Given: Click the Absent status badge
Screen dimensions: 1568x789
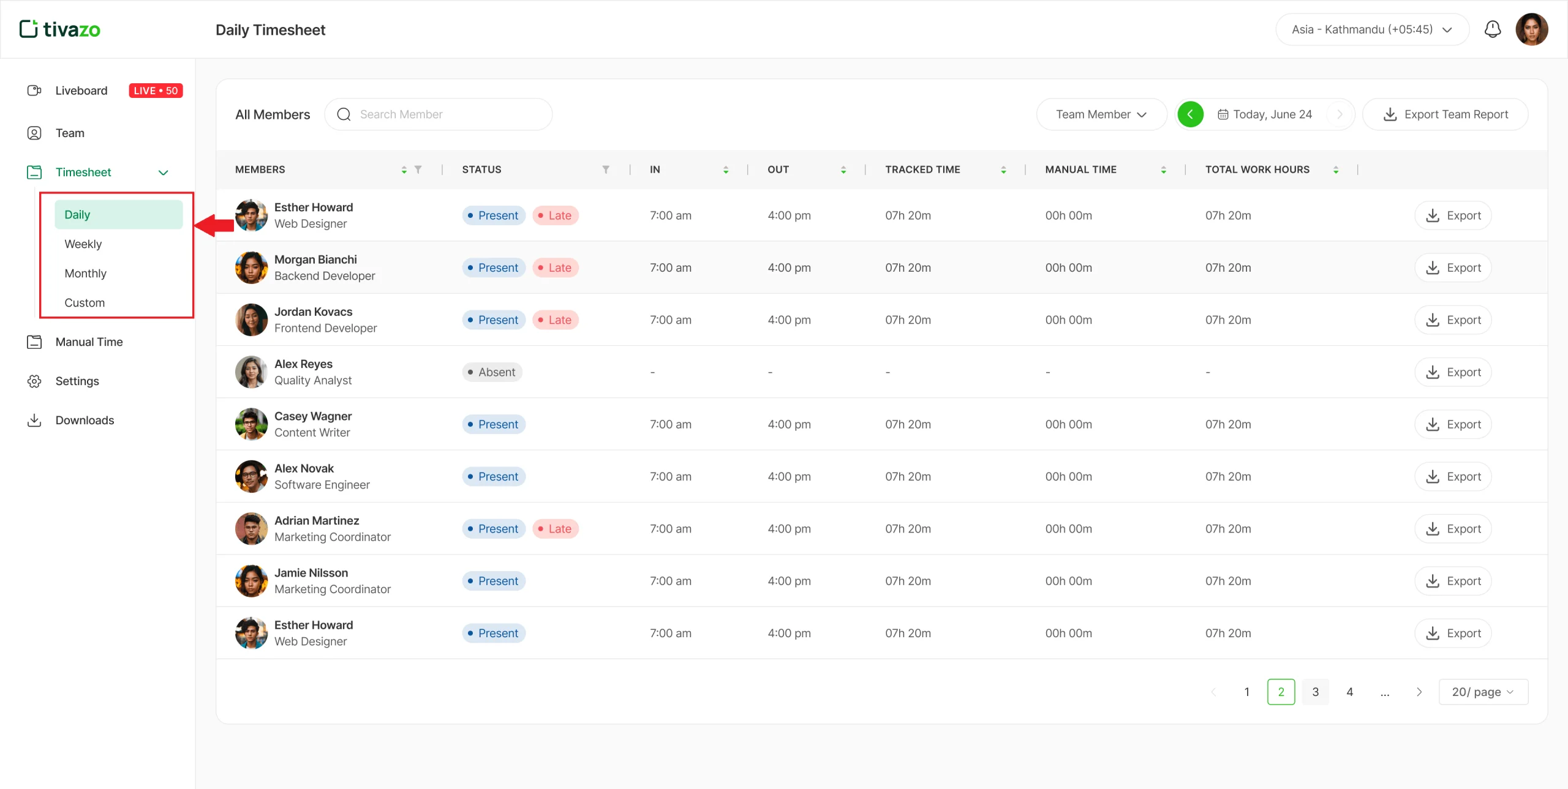Looking at the screenshot, I should coord(492,372).
